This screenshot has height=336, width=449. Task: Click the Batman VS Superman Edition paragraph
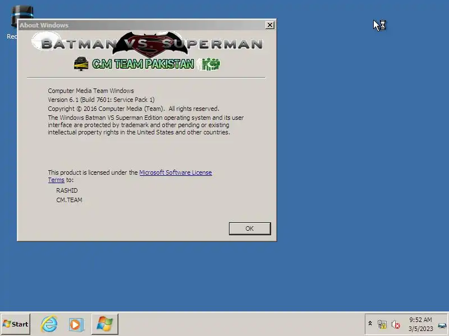146,125
